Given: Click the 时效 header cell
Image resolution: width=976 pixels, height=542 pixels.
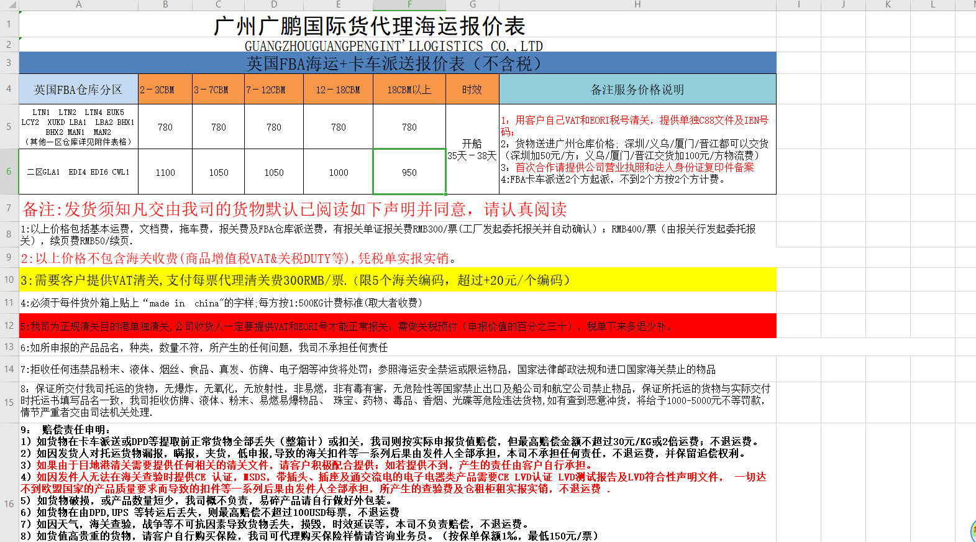Looking at the screenshot, I should (472, 90).
